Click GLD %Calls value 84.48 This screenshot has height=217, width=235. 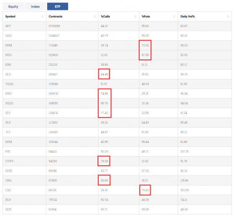coord(104,74)
